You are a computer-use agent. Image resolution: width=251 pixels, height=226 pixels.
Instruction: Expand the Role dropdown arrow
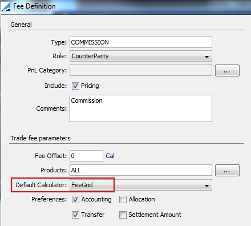click(x=207, y=56)
